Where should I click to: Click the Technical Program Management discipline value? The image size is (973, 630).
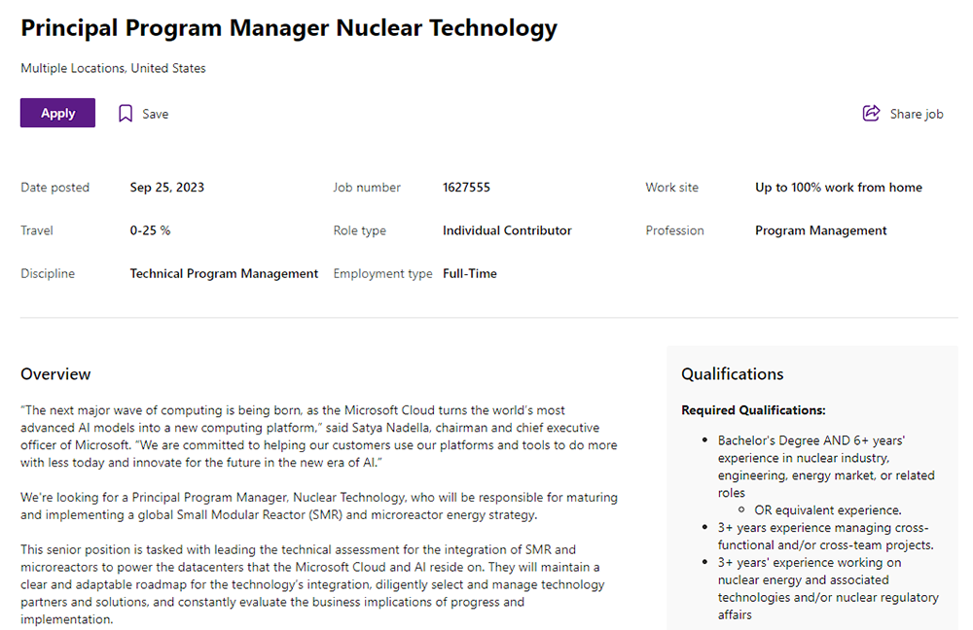(x=224, y=273)
